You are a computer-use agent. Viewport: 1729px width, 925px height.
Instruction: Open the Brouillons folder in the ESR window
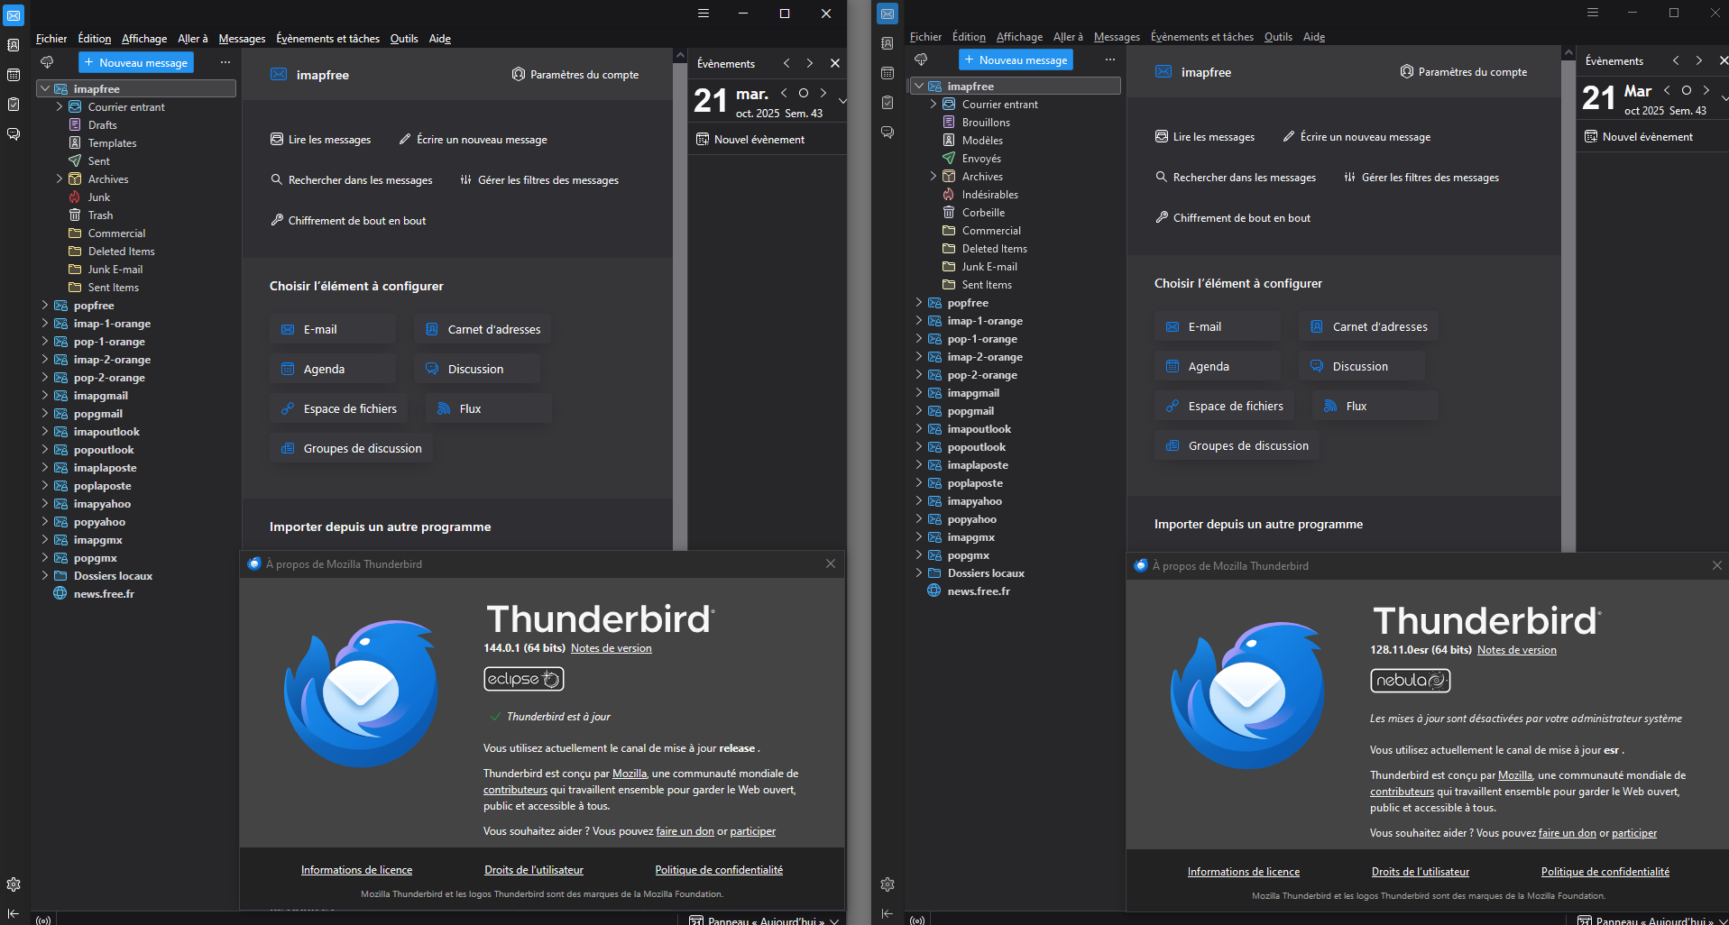(x=985, y=123)
